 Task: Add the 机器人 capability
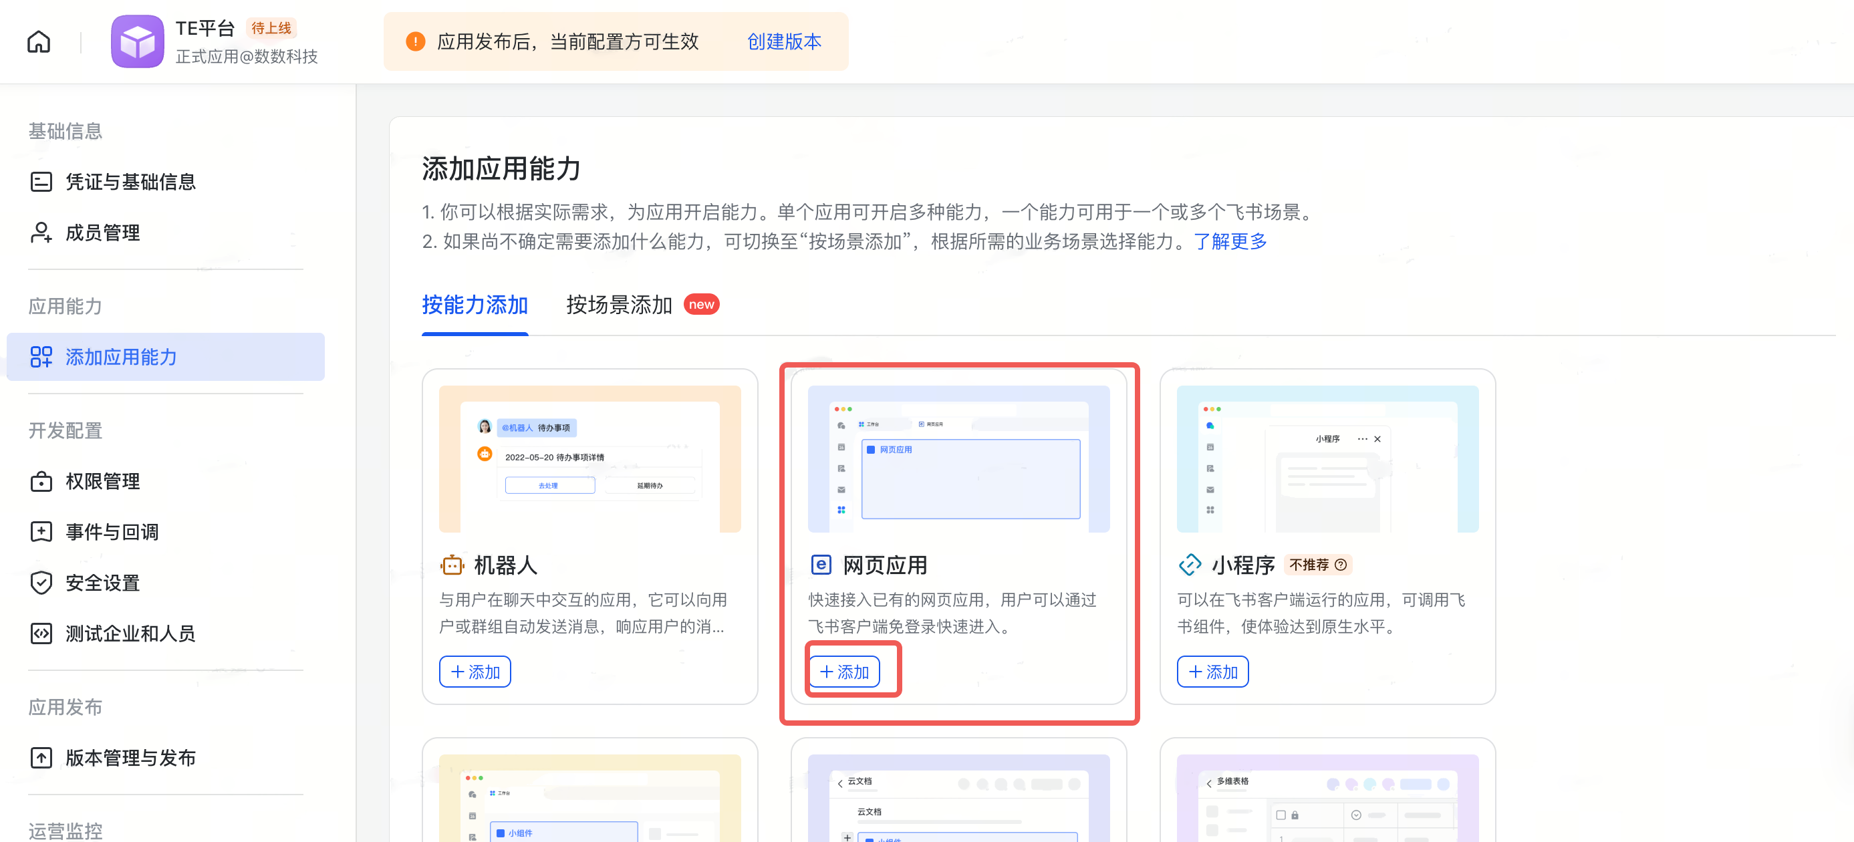(475, 672)
